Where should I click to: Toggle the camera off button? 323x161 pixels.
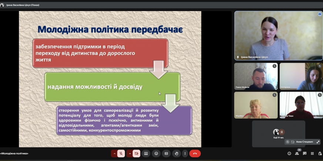coord(137,153)
